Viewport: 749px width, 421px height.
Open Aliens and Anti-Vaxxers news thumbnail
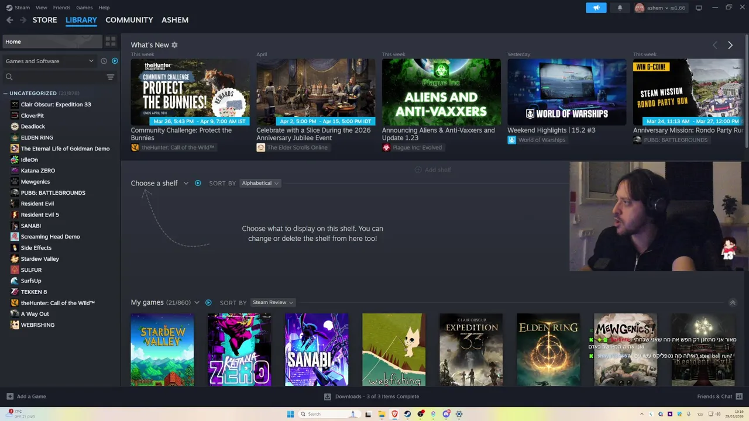(441, 92)
